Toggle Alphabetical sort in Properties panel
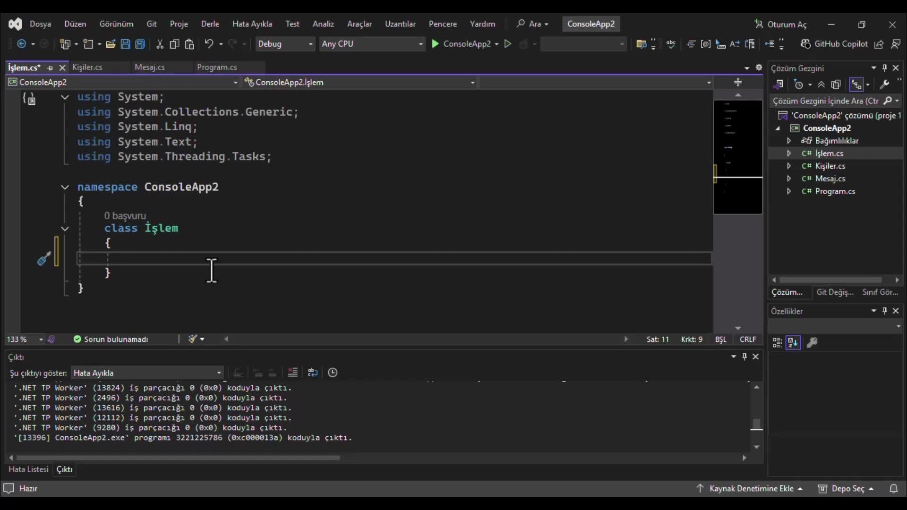The image size is (907, 510). pos(793,343)
